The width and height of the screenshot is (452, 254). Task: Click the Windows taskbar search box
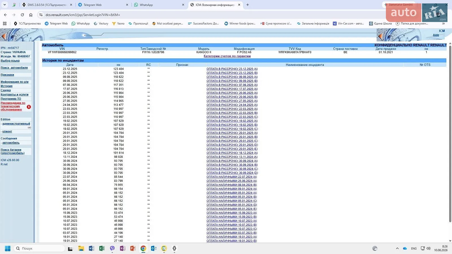pos(39,248)
